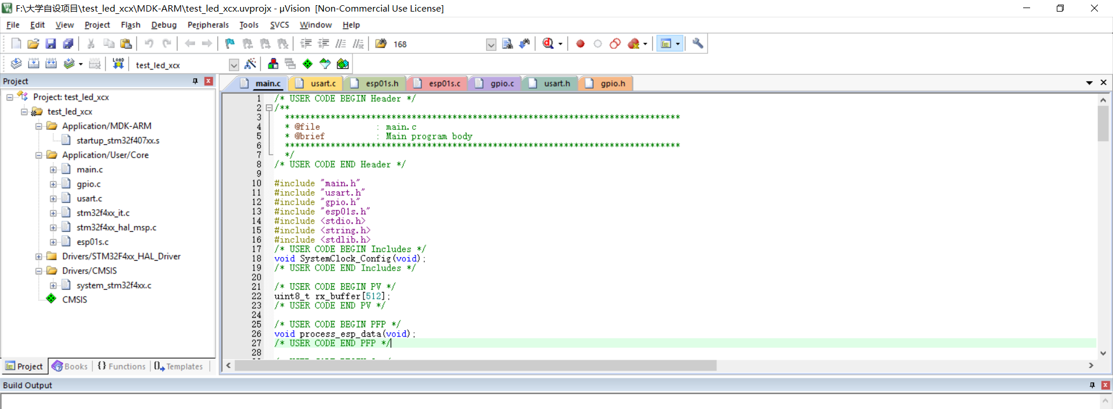Collapse the Project: test_led_xcx root node

pos(10,97)
